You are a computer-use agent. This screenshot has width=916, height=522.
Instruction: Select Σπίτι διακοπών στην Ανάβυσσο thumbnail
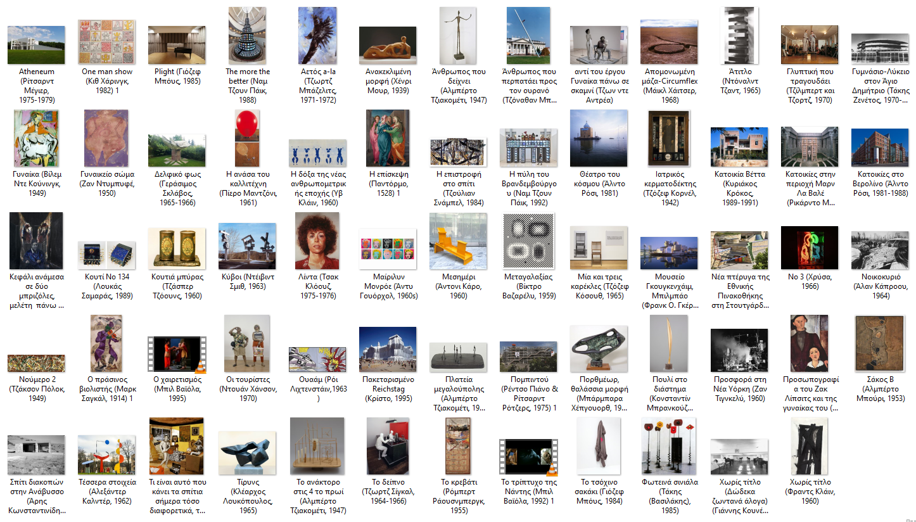[x=36, y=454]
